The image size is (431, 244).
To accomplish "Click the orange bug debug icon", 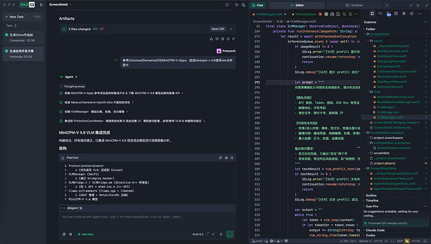I will 320,14.
